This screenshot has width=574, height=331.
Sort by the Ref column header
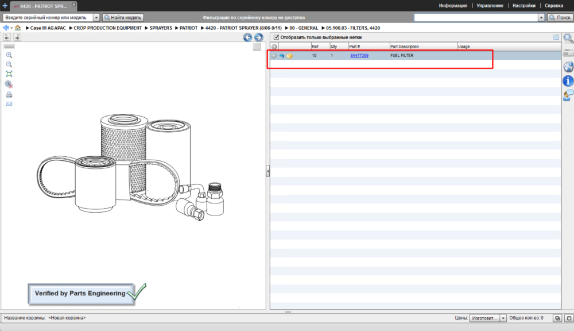click(x=320, y=47)
